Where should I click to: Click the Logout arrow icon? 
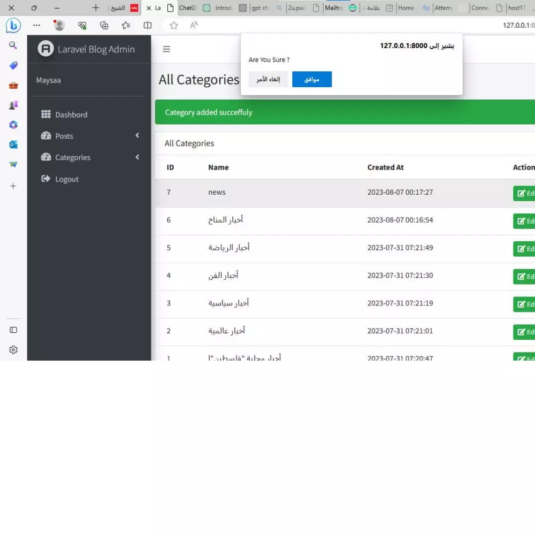tap(45, 179)
